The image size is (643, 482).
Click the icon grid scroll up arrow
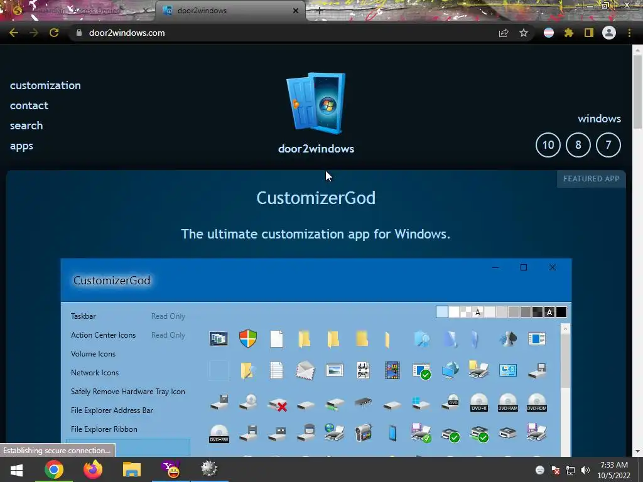565,329
